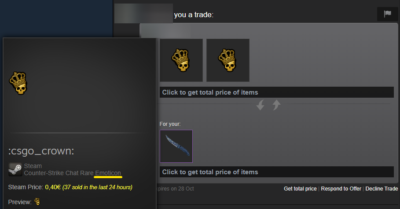Click the 0,40€ Steam price value
The width and height of the screenshot is (400, 209).
coord(53,187)
